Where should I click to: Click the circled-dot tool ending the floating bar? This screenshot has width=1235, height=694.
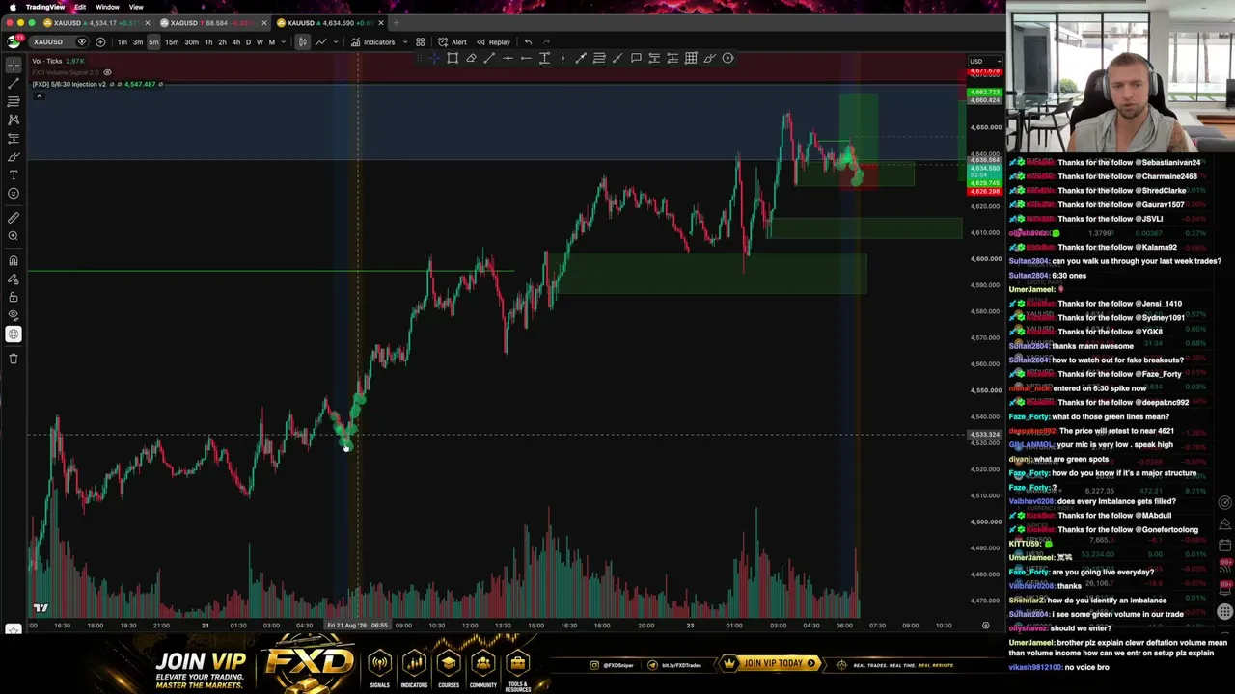click(727, 58)
